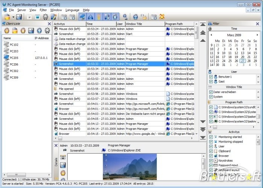Viewport: 263px width, 188px height.
Task: Select day 27 in the calendar
Action: [x=243, y=61]
